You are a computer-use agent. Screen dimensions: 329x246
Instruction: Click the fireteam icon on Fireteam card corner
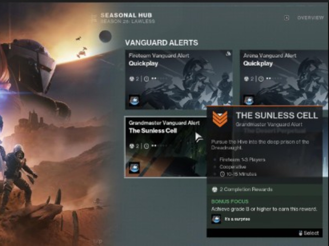(x=228, y=54)
